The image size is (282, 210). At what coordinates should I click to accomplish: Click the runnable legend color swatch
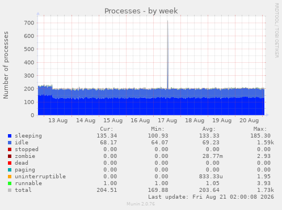pyautogui.click(x=10, y=183)
